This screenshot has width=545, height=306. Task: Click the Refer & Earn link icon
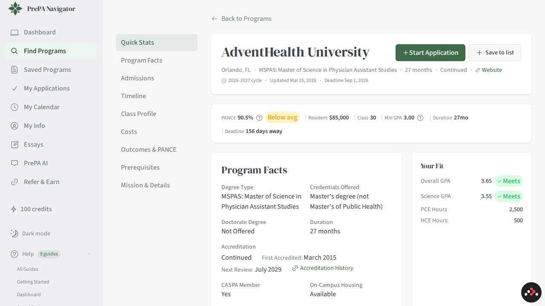click(x=14, y=182)
